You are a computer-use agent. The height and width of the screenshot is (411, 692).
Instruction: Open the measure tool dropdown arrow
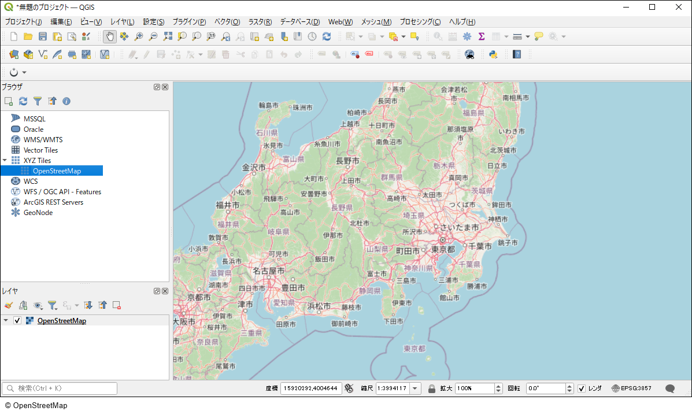(528, 36)
